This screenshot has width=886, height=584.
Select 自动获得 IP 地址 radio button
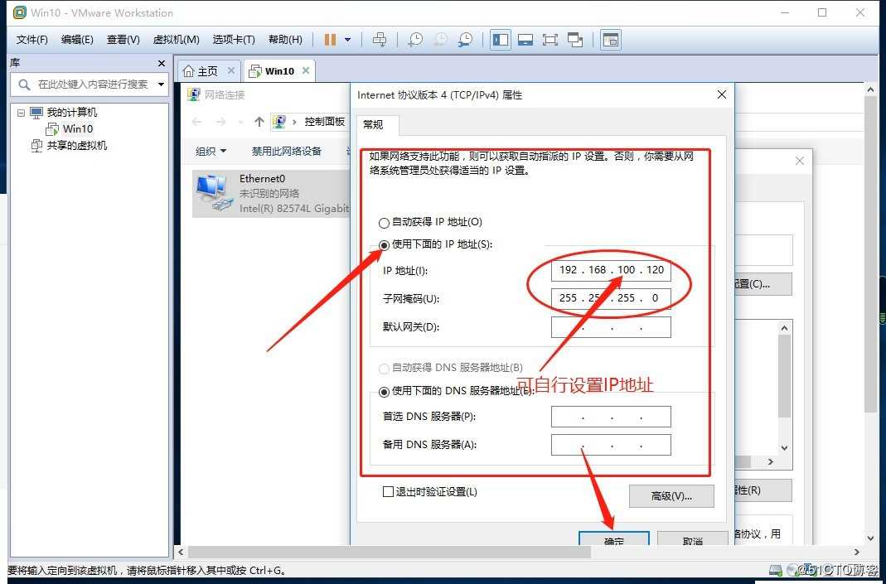tap(385, 223)
